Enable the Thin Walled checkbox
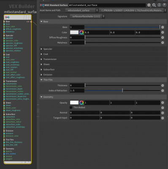This screenshot has height=169, width=168. pyautogui.click(x=71, y=107)
